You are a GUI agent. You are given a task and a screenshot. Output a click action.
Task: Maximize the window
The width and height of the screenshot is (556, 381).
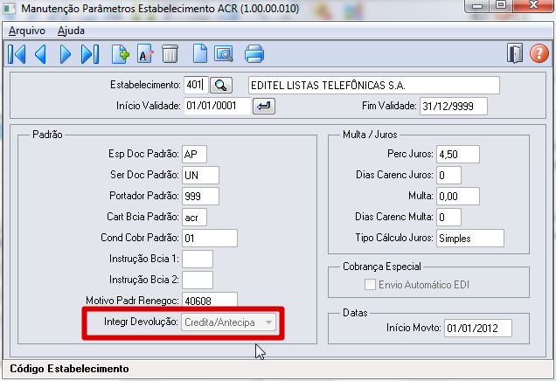tap(501, 5)
